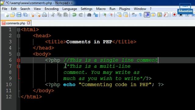
Task: Click 'This is a single line comment' text
Action: click(114, 60)
